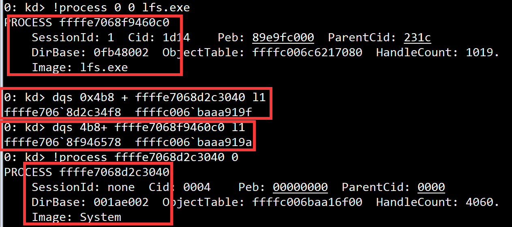Click HandleCount 1019 text
This screenshot has width=512, height=227.
(438, 53)
